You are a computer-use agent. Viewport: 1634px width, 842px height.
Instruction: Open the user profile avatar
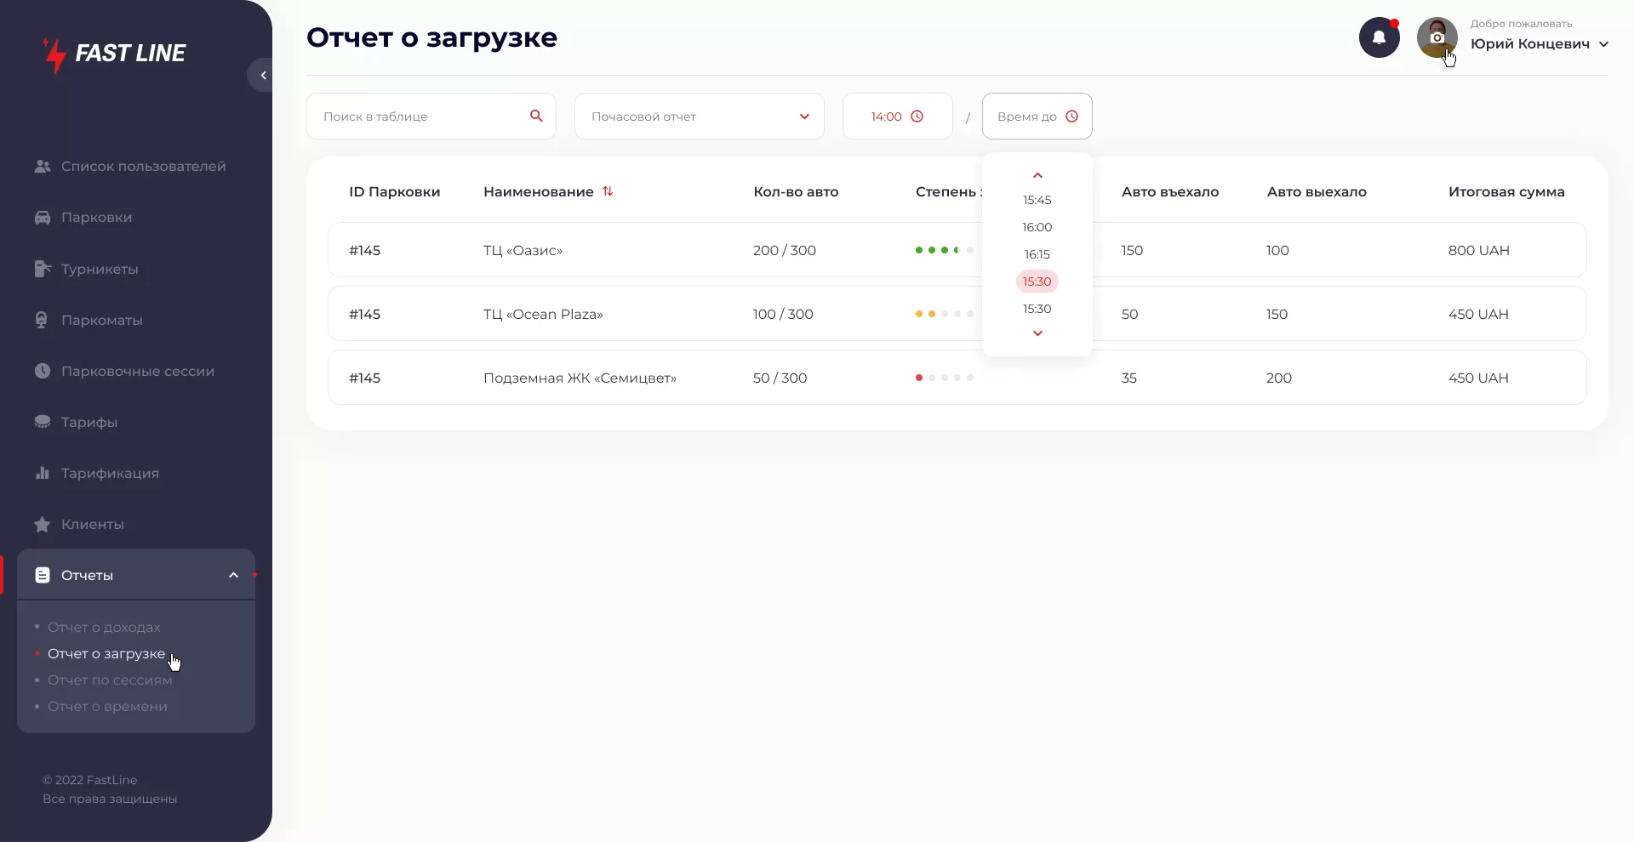[x=1437, y=38]
